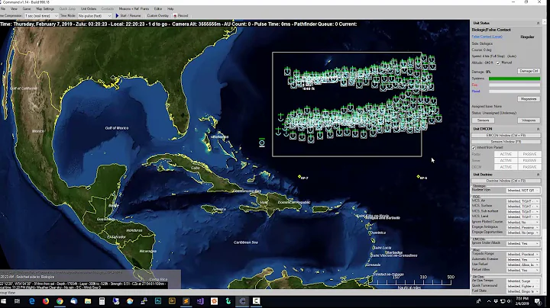
Task: Open the Torpedo Range dropdown
Action: (x=523, y=255)
